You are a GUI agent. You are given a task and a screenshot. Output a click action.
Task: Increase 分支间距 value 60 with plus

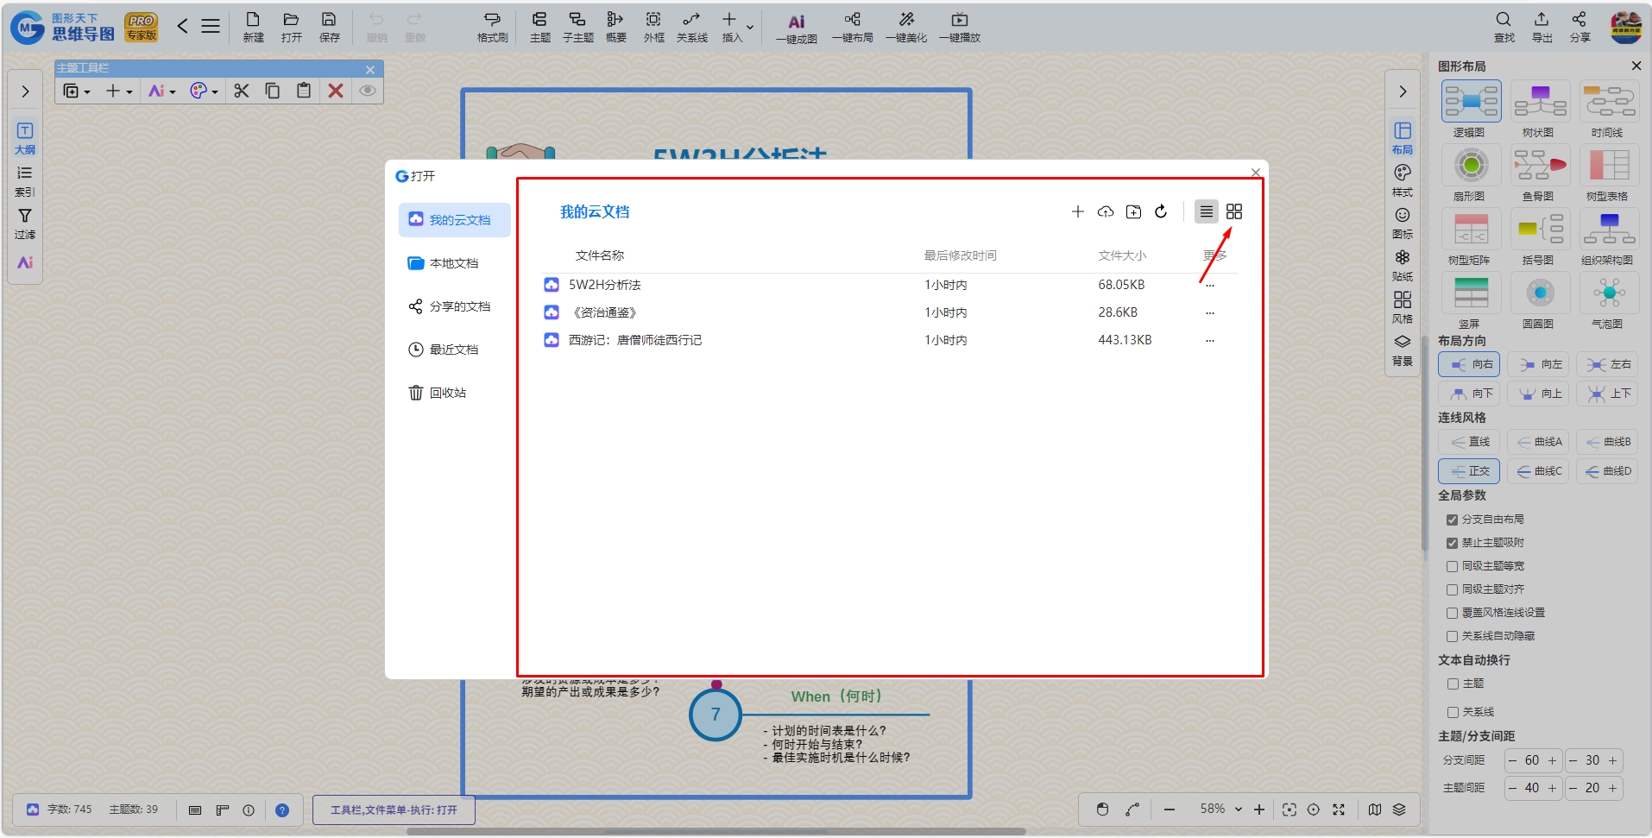click(x=1552, y=760)
